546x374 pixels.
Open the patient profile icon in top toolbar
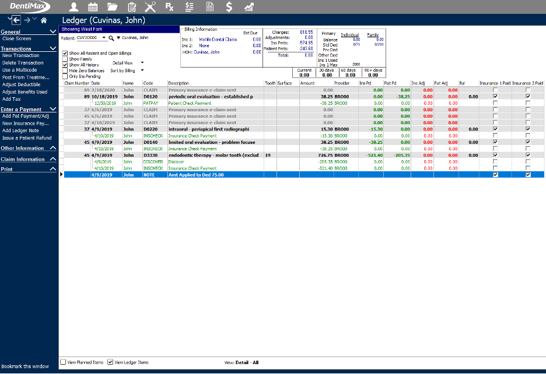(x=74, y=7)
